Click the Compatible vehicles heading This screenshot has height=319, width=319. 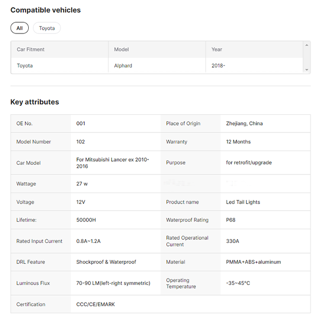click(x=46, y=10)
